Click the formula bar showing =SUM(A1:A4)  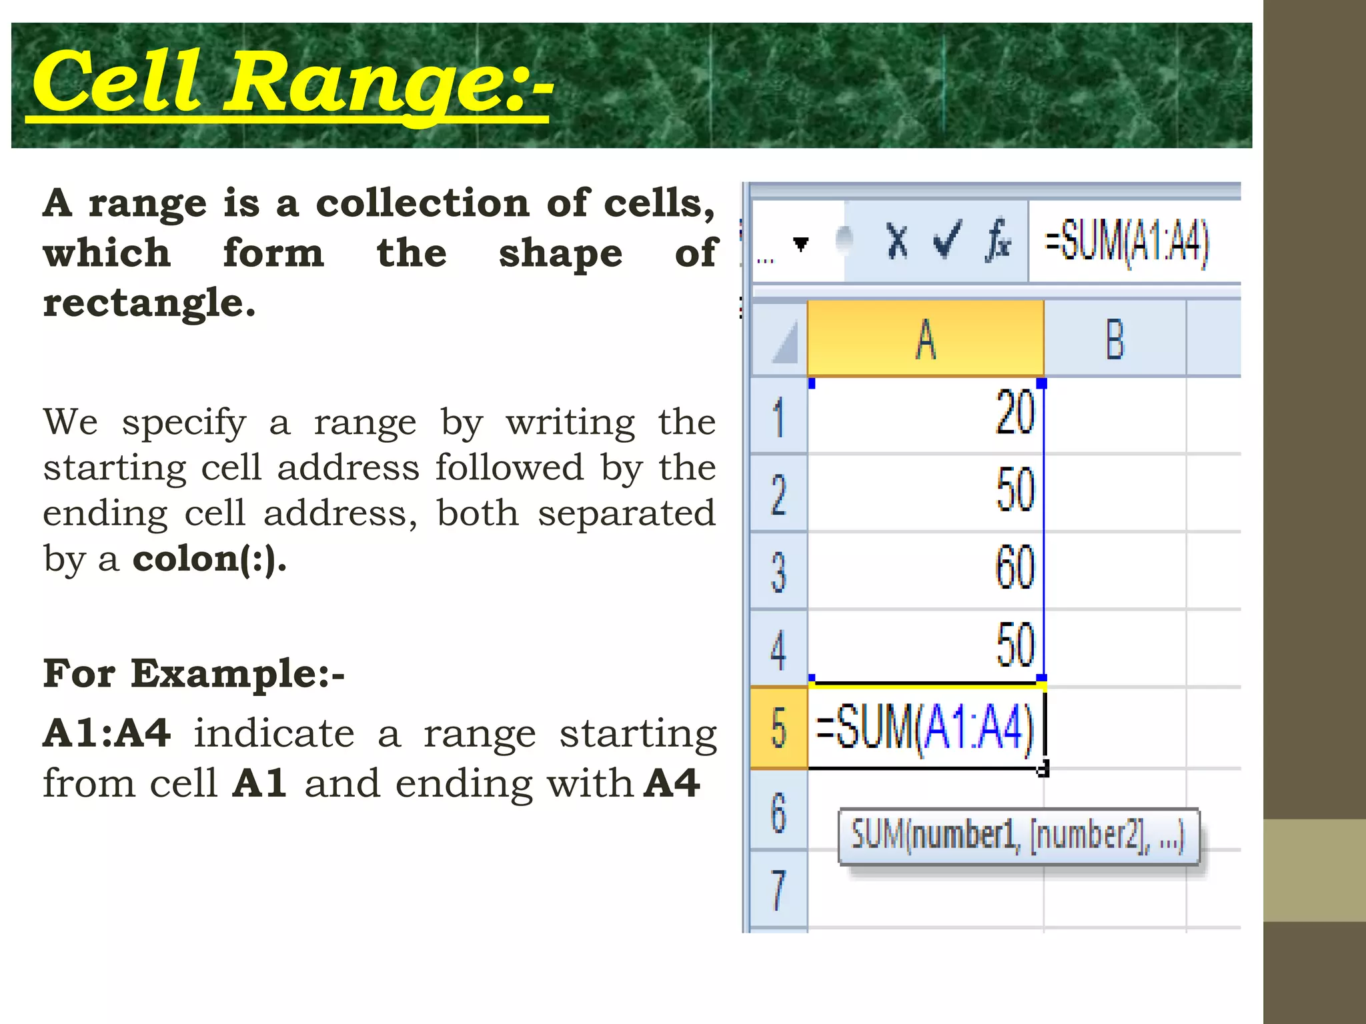(1135, 241)
